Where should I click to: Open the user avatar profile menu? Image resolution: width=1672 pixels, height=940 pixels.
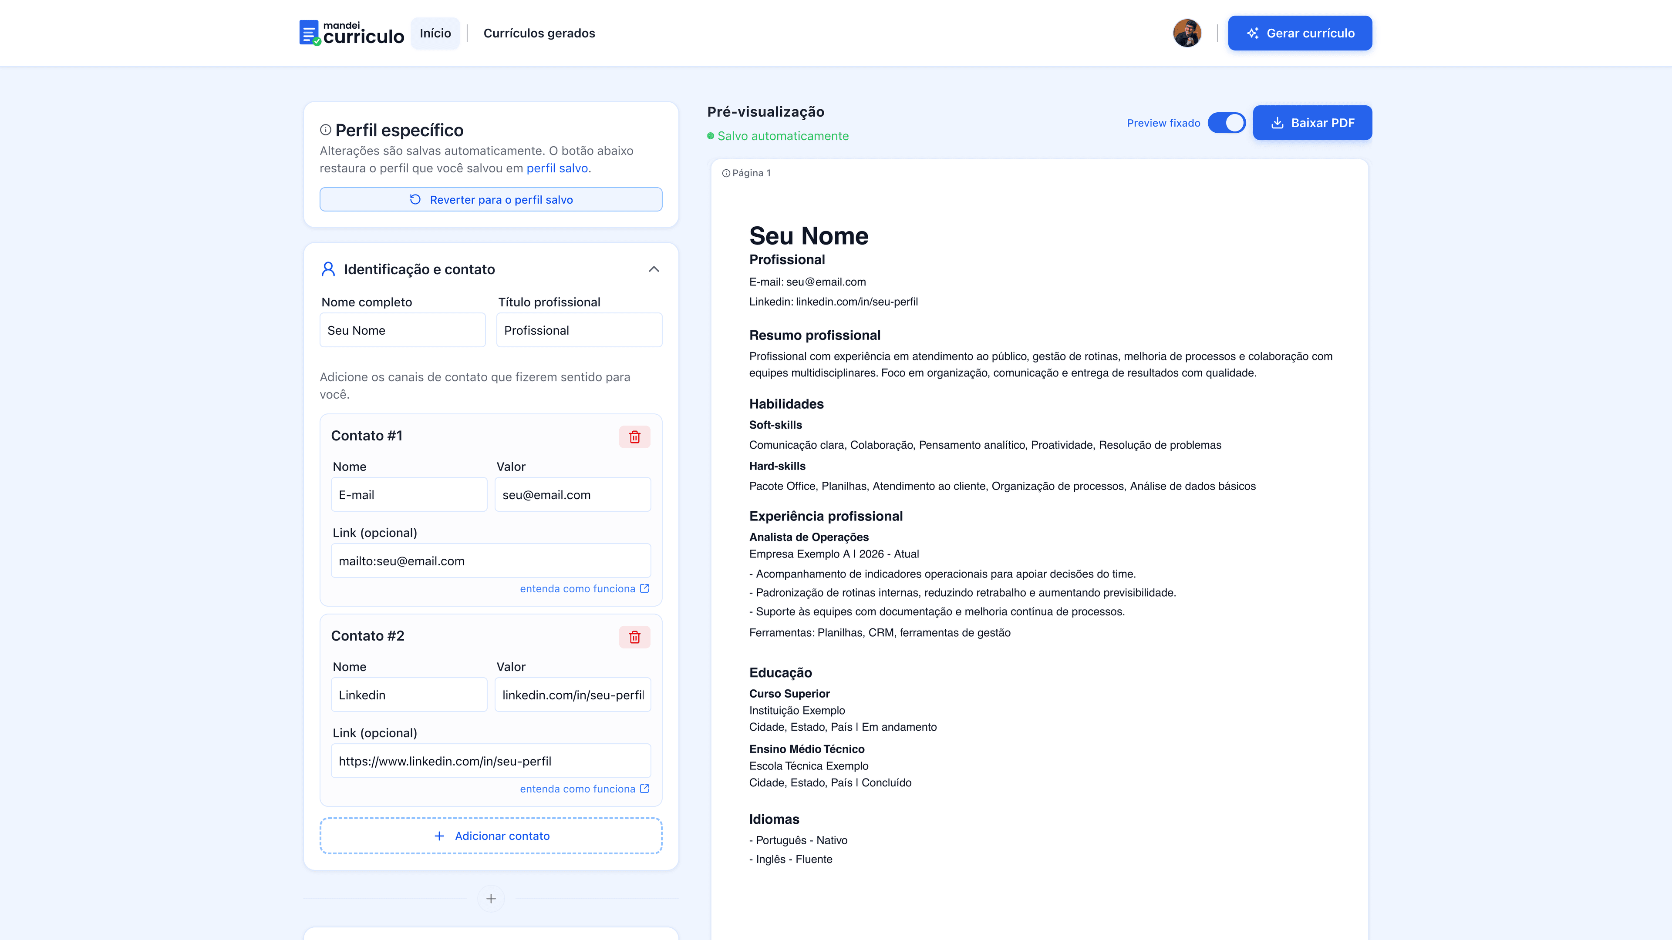click(1187, 33)
